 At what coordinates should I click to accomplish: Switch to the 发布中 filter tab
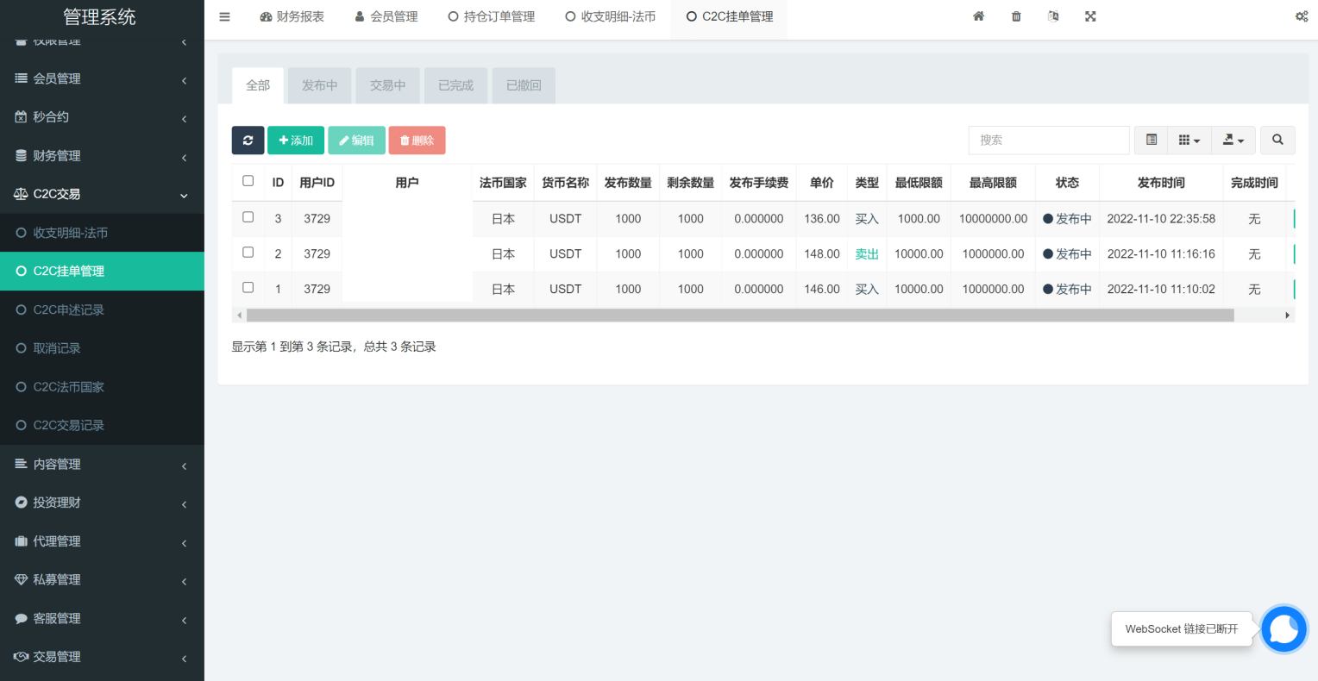click(x=319, y=85)
